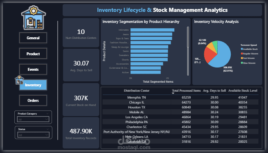Select the Available Stock legend marker

[x=242, y=49]
